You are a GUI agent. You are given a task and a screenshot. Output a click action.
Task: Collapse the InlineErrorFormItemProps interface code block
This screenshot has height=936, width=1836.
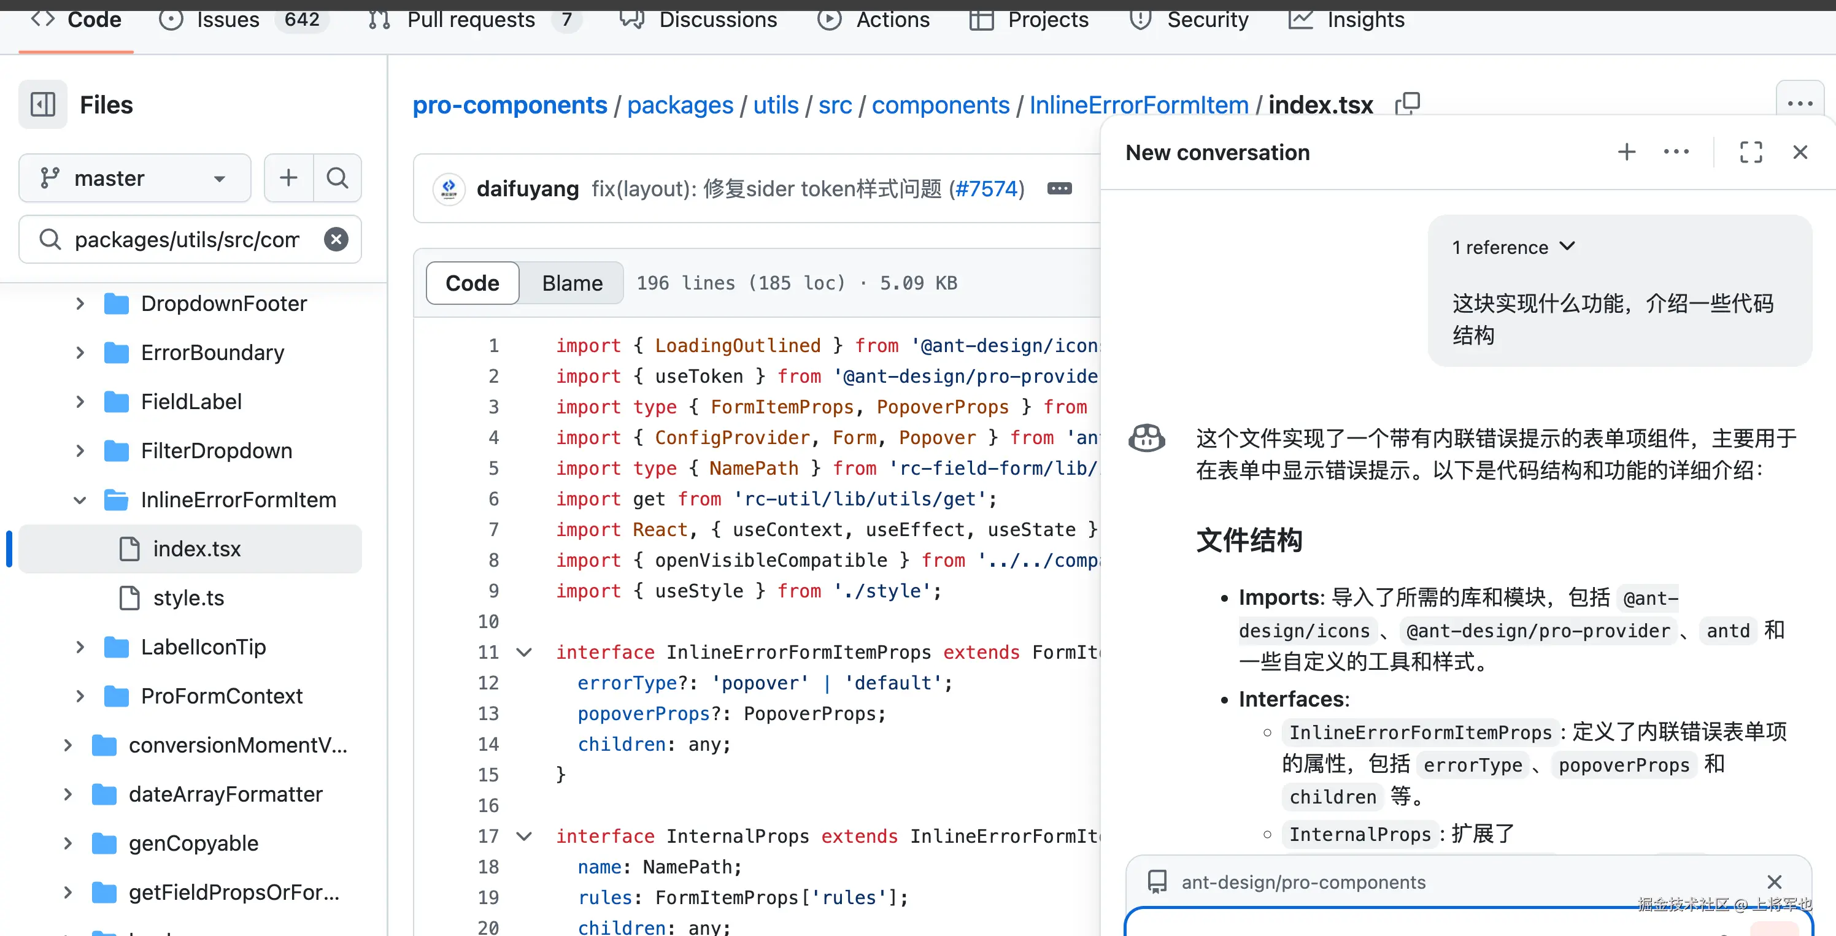coord(524,653)
